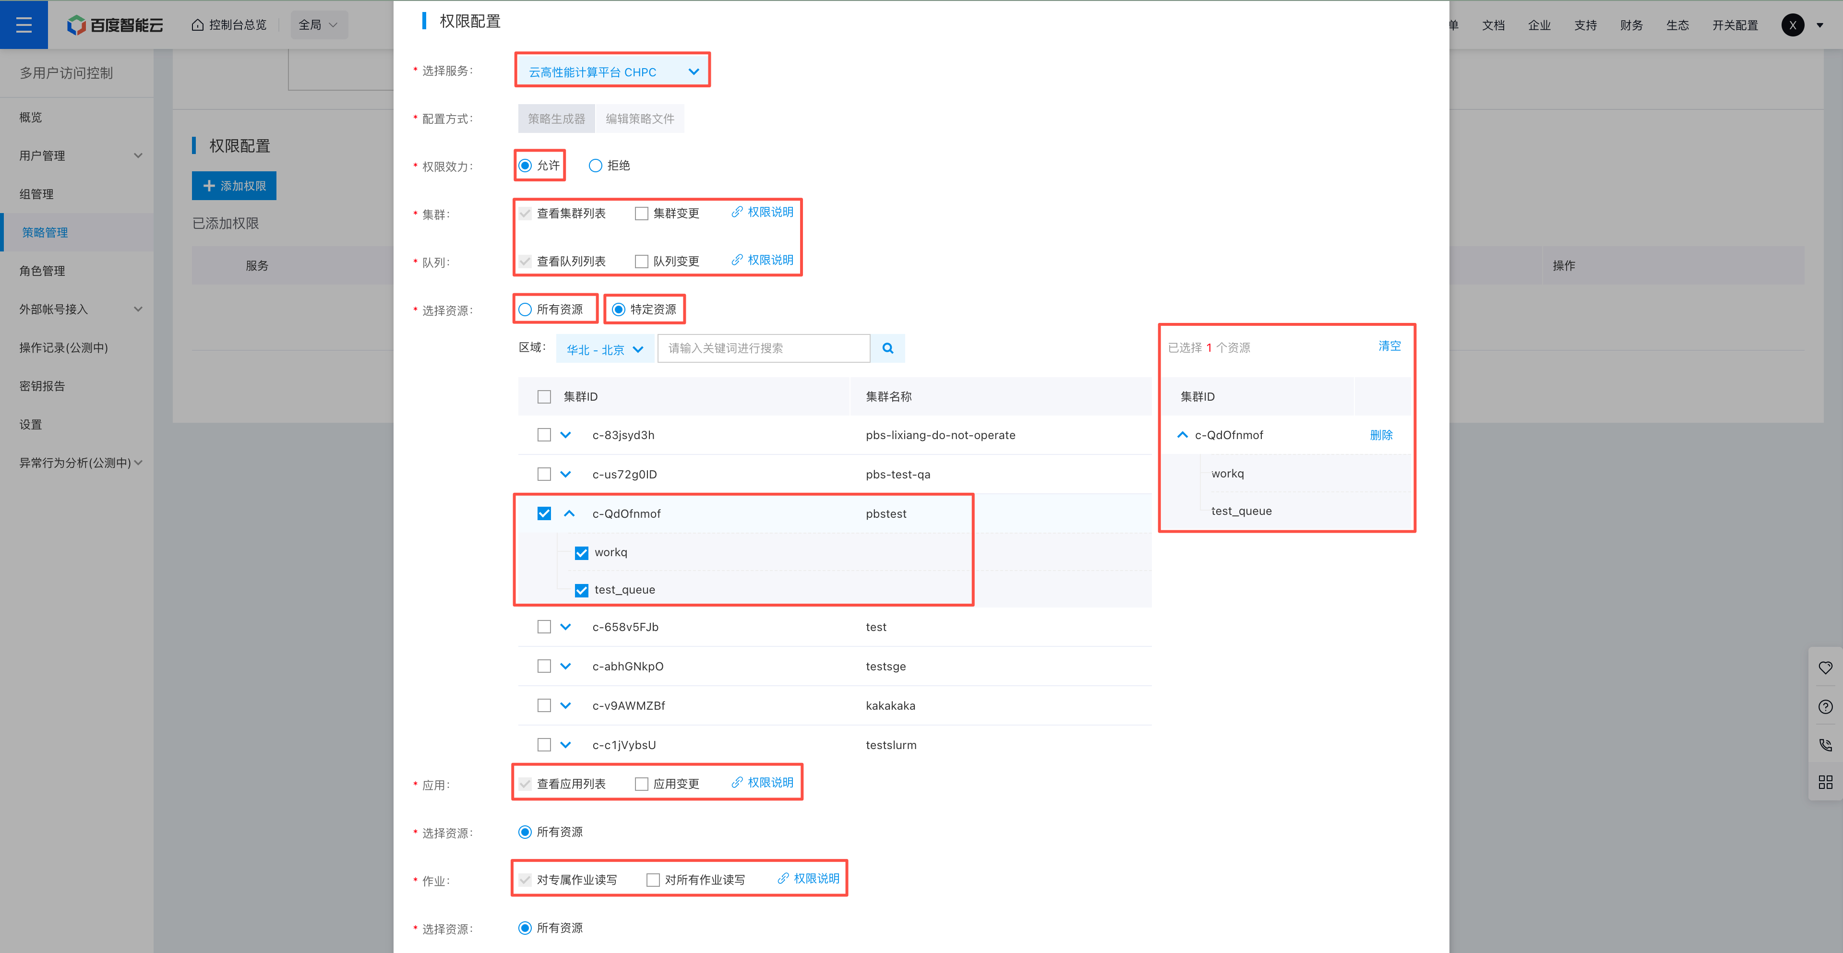Open the account dropdown arrow beside avatar
The width and height of the screenshot is (1843, 953).
click(1820, 25)
